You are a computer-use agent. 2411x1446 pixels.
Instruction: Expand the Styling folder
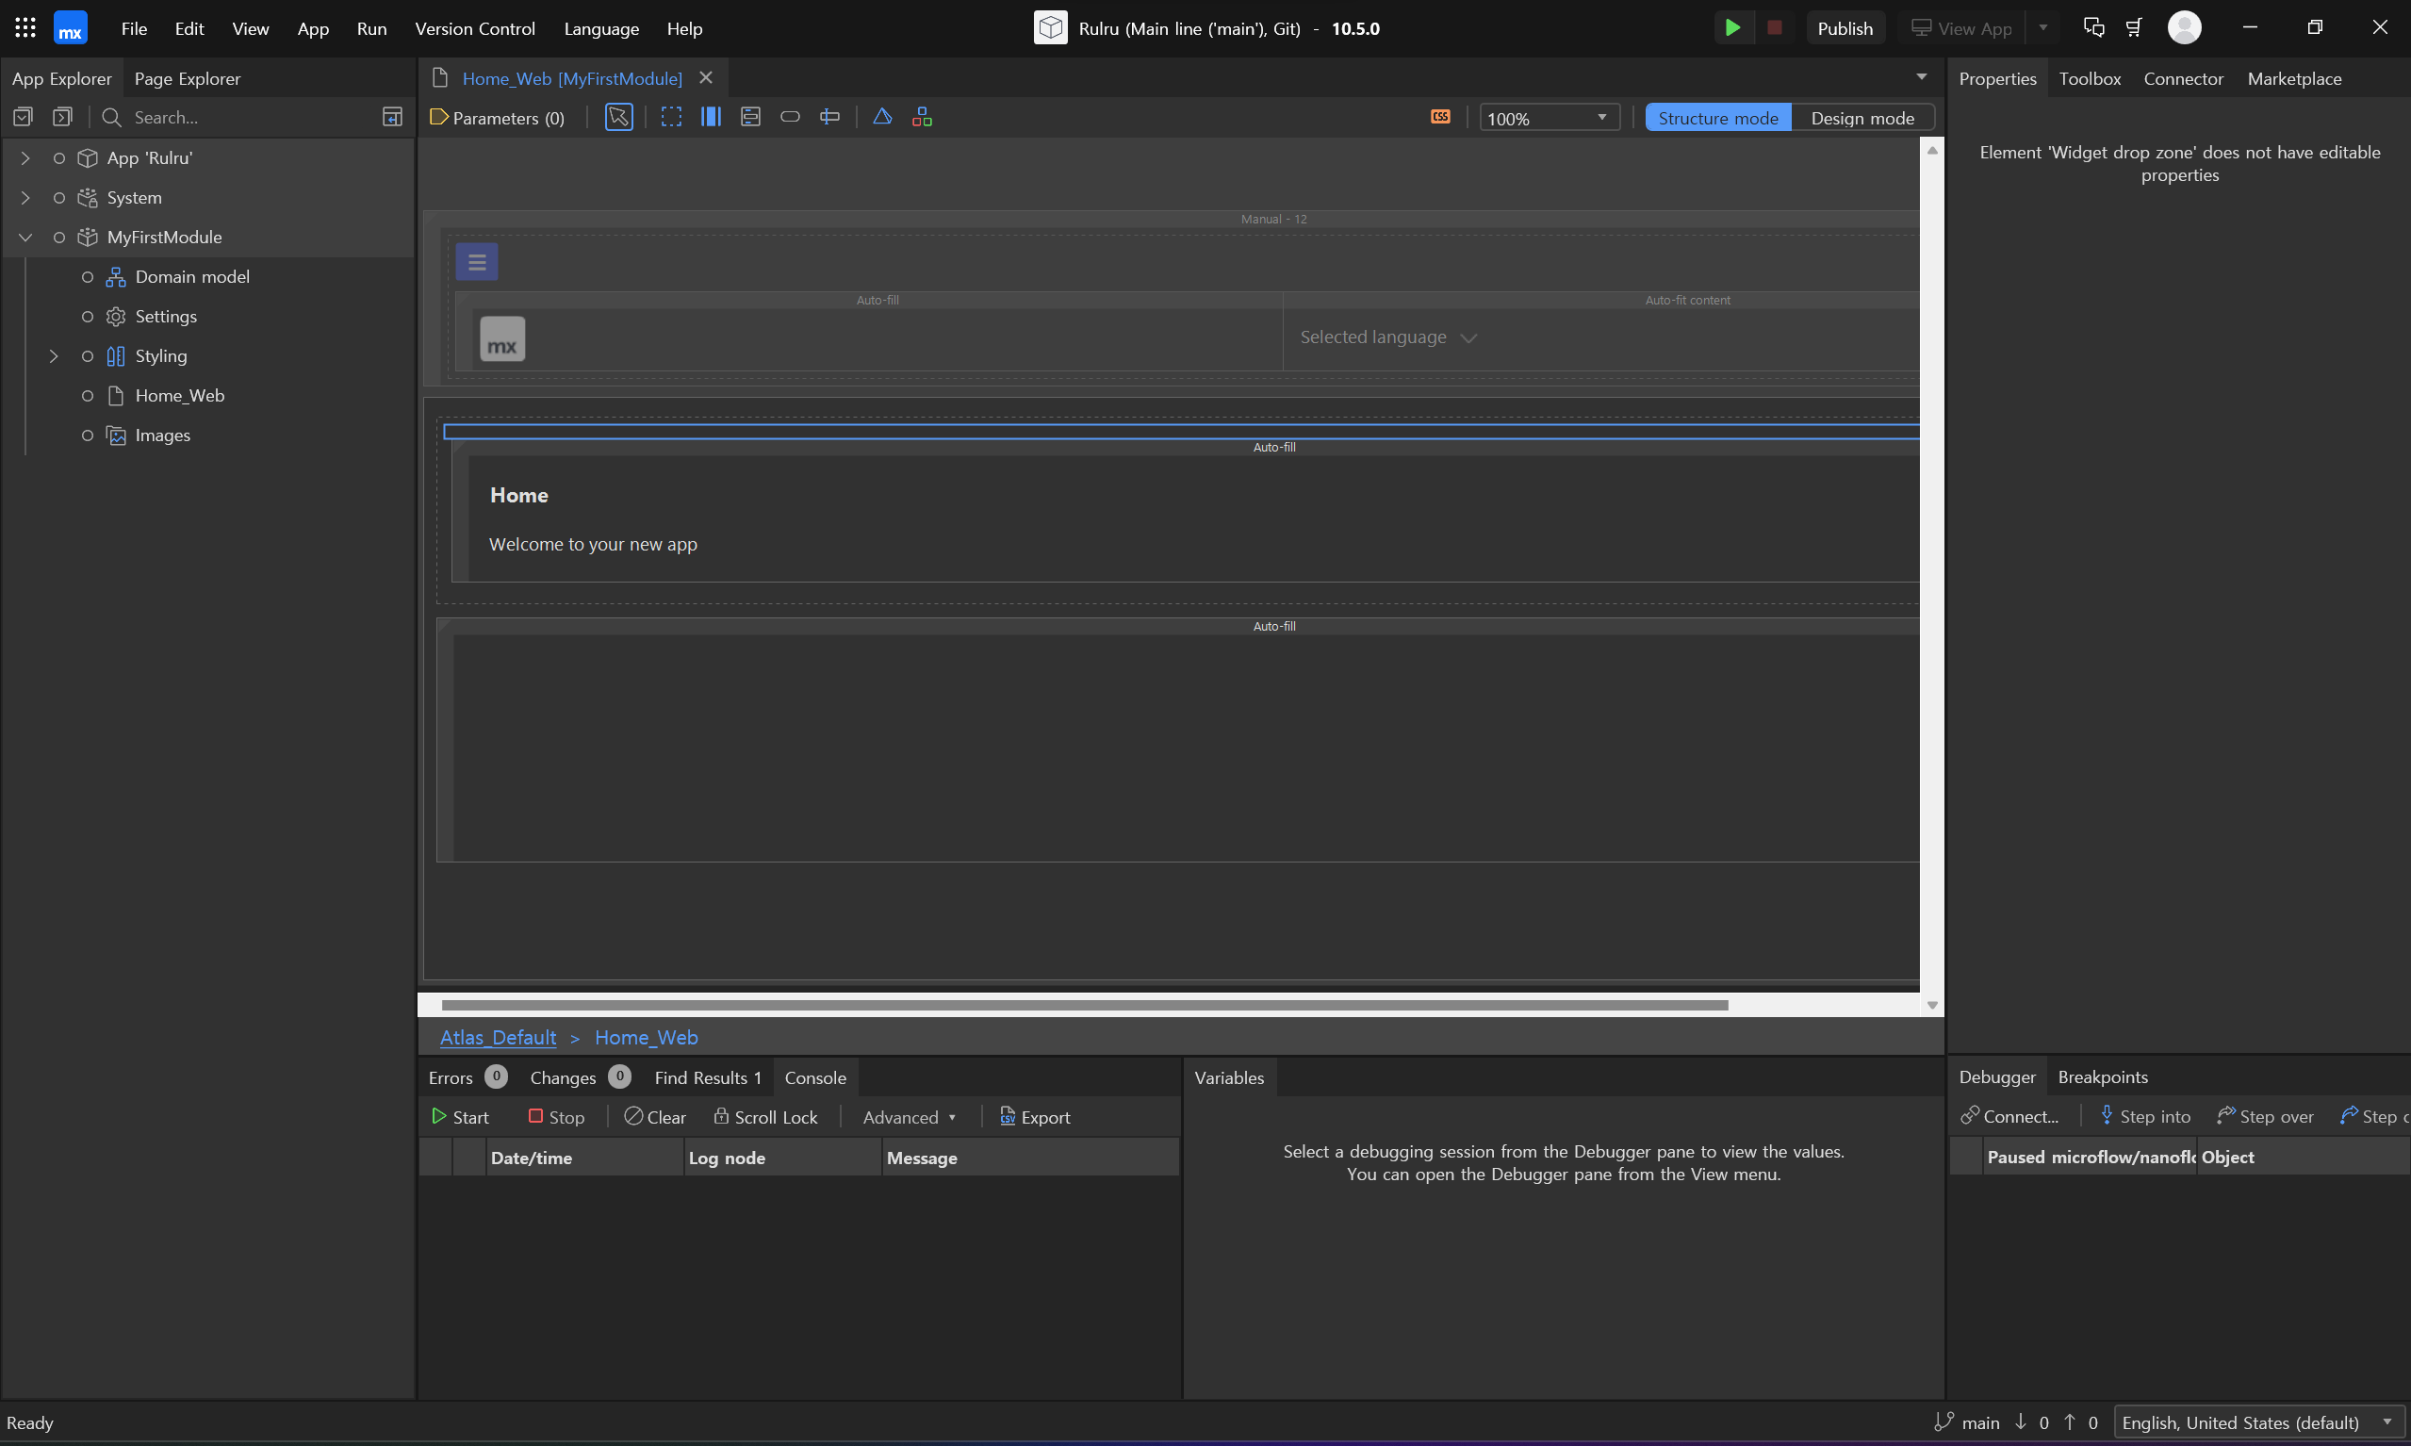tap(54, 355)
